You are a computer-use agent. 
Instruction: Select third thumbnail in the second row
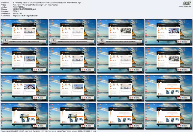coord(120,60)
